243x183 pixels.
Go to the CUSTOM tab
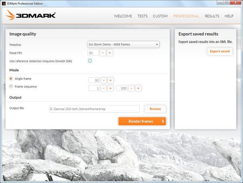tap(160, 16)
